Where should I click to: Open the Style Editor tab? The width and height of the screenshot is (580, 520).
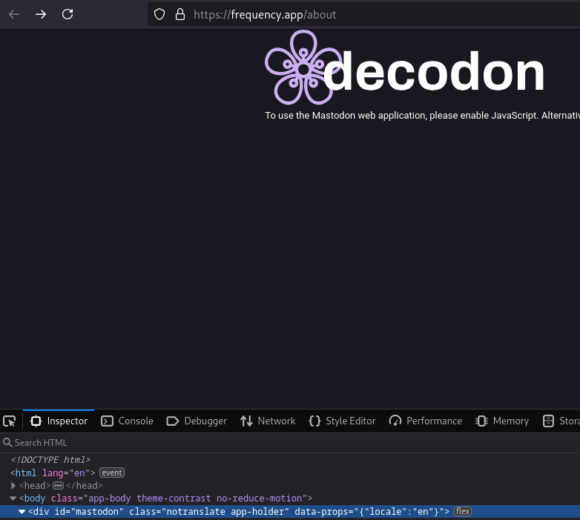pyautogui.click(x=342, y=421)
